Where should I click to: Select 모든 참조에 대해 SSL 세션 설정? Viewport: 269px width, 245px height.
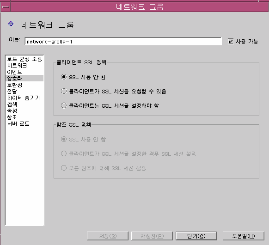[x=64, y=168]
